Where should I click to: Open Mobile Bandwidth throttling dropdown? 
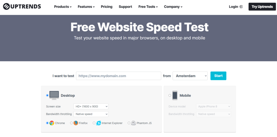coord(214,114)
